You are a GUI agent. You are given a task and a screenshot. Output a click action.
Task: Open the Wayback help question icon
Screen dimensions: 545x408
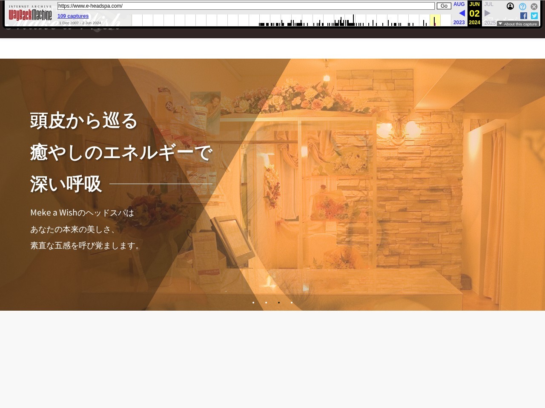[x=522, y=6]
